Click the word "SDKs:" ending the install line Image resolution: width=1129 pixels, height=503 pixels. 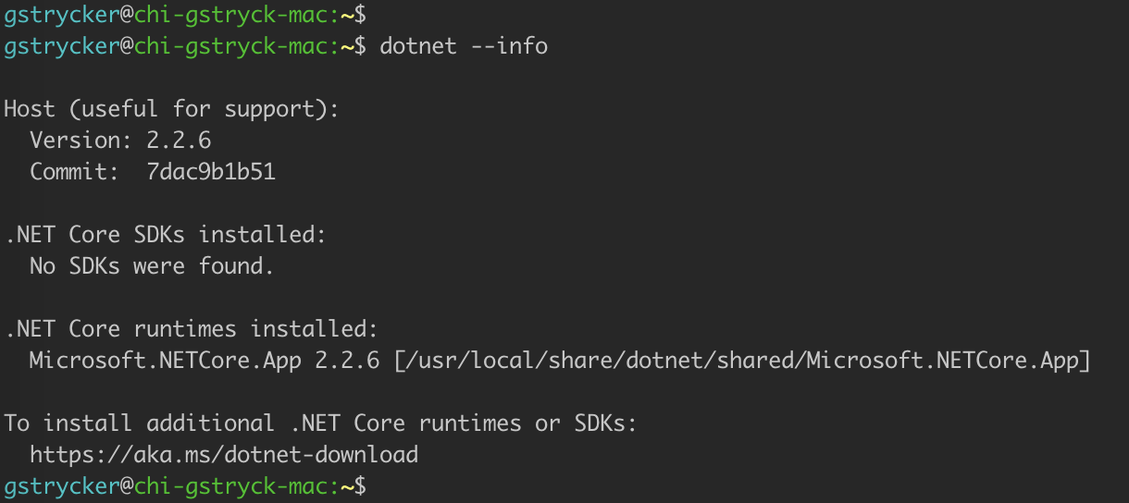[607, 423]
